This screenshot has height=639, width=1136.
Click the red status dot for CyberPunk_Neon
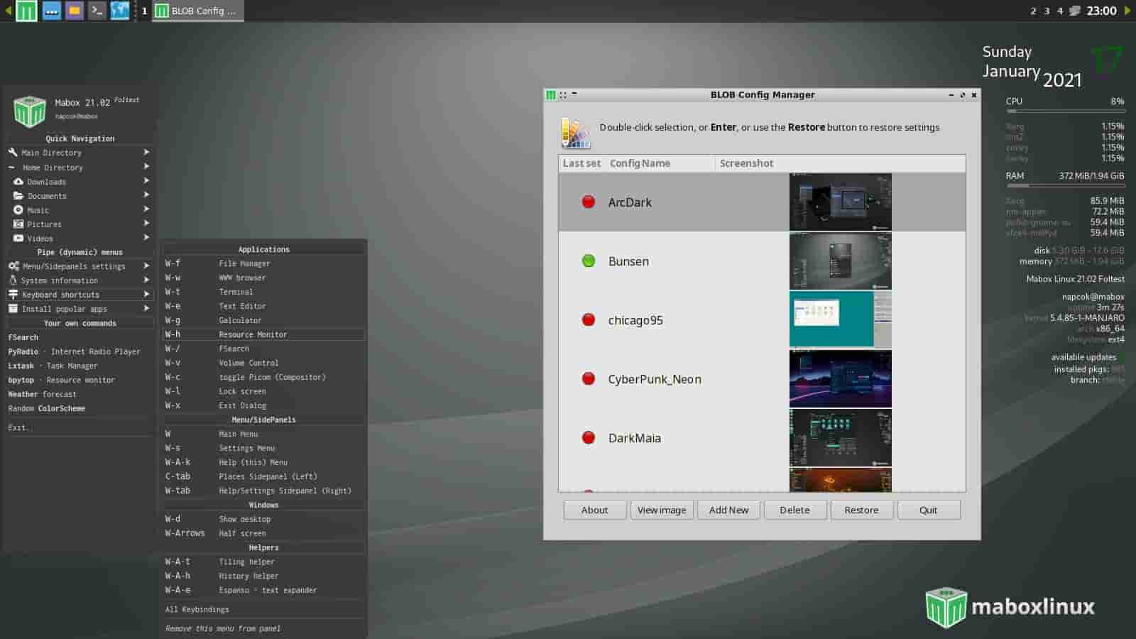(x=588, y=379)
